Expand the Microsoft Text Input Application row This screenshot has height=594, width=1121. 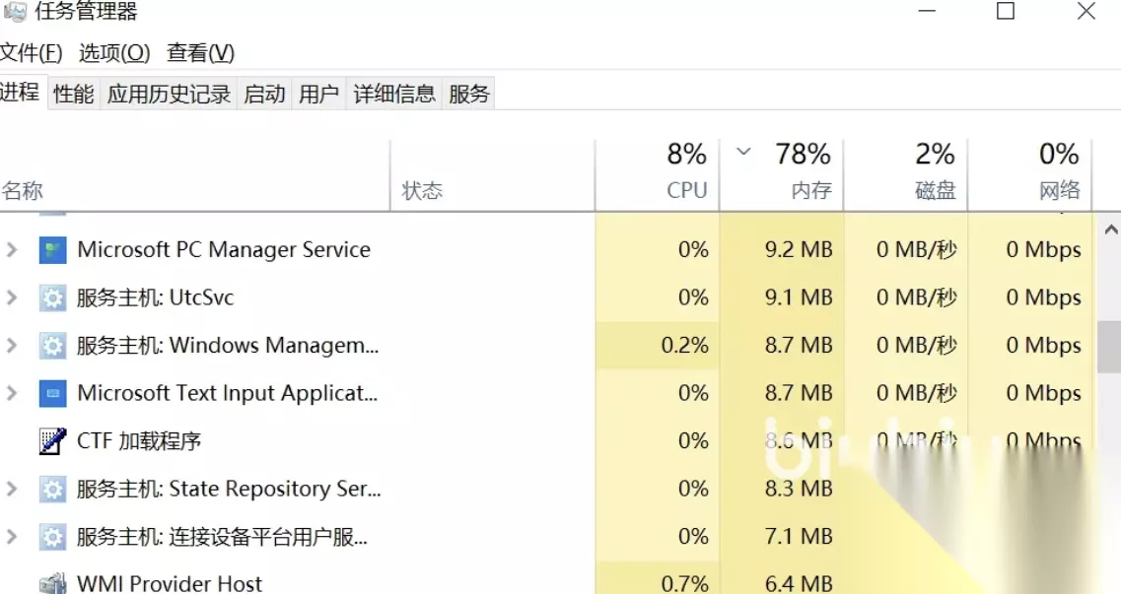click(x=12, y=394)
